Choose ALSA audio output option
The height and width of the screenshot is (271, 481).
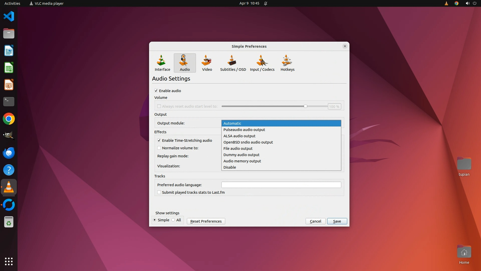click(x=239, y=136)
